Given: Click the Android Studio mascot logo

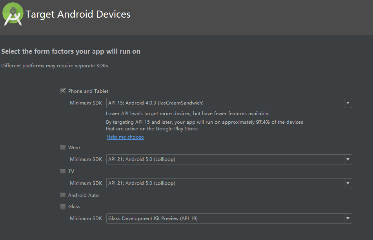Looking at the screenshot, I should (x=13, y=14).
